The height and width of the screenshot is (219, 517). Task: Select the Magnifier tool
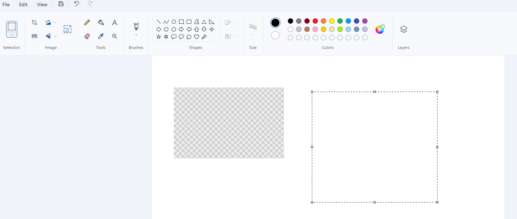coord(114,36)
